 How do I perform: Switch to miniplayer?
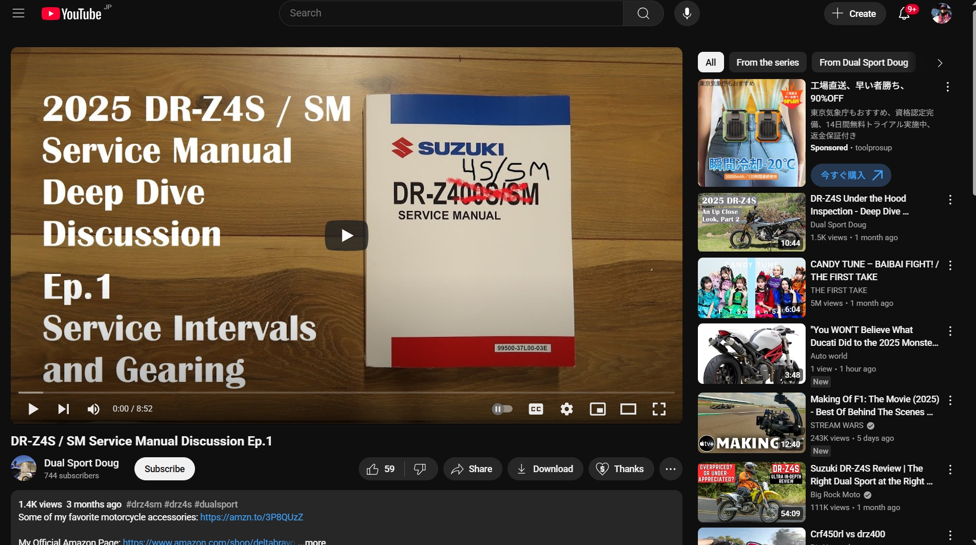(x=597, y=409)
